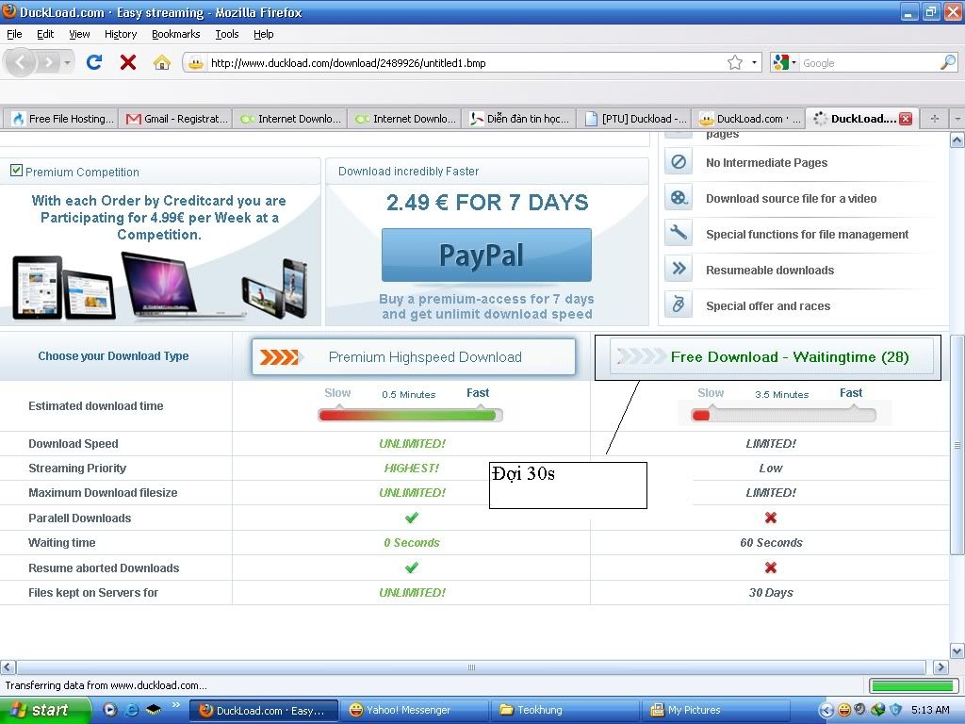Click Free Download - Waitingtime button

pyautogui.click(x=771, y=357)
